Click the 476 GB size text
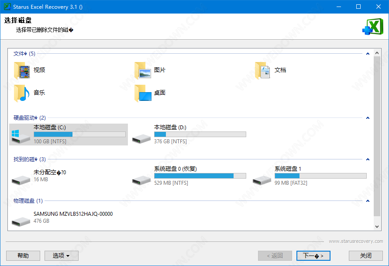The width and height of the screenshot is (389, 266). 41,221
